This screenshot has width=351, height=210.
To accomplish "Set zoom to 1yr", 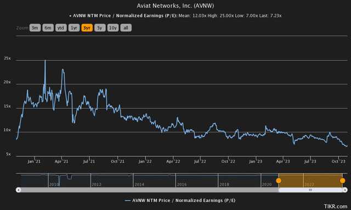I will pyautogui.click(x=74, y=28).
